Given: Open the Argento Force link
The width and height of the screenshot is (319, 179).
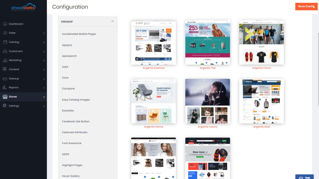Looking at the screenshot, I should click(261, 68).
